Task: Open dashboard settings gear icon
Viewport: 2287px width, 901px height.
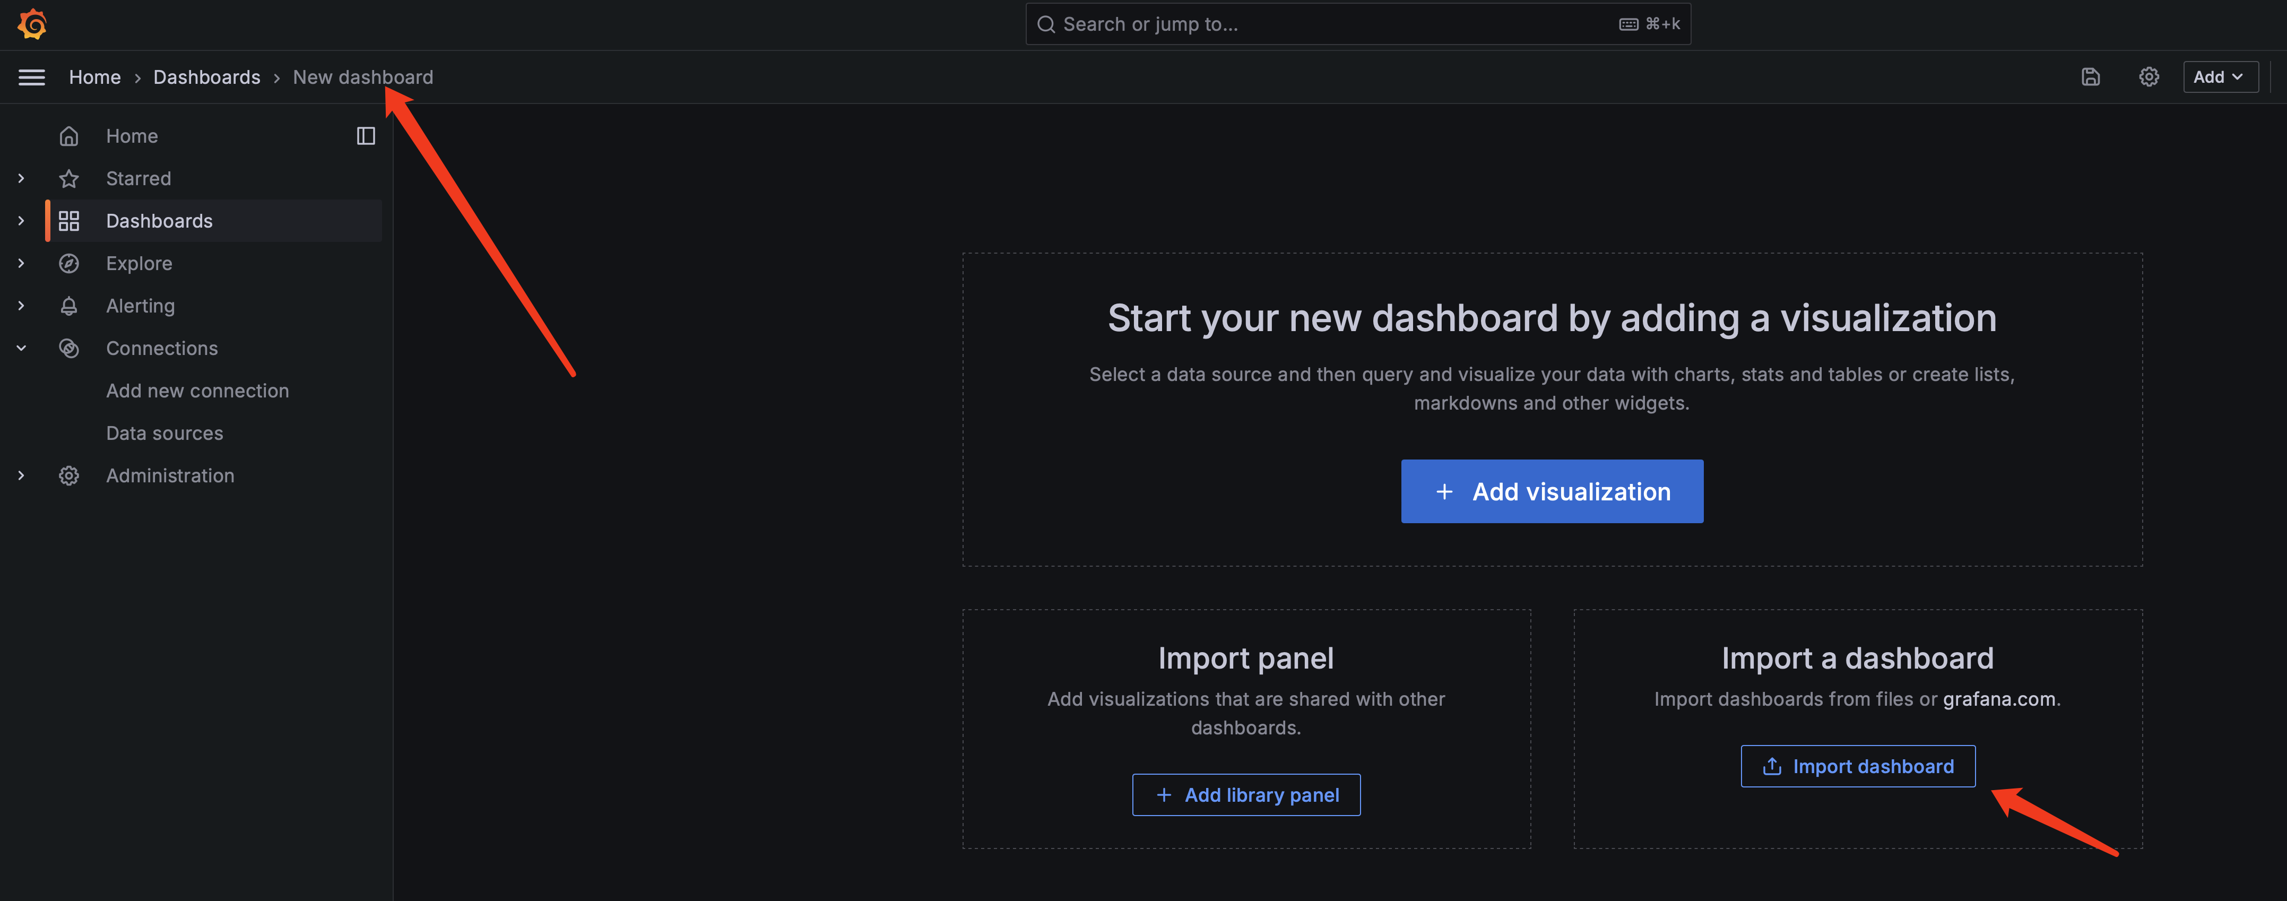Action: (x=2149, y=77)
